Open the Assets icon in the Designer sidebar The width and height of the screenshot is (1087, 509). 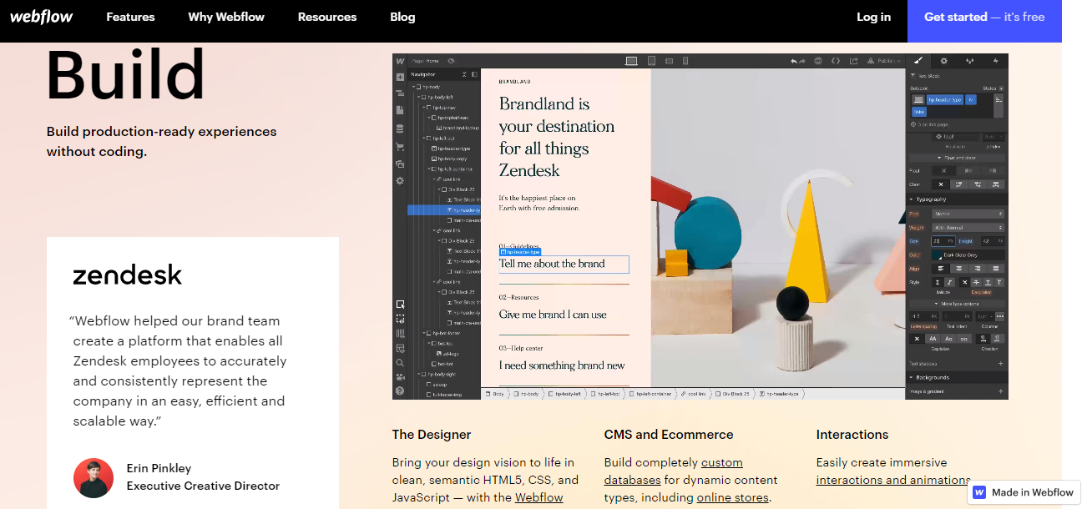coord(400,164)
